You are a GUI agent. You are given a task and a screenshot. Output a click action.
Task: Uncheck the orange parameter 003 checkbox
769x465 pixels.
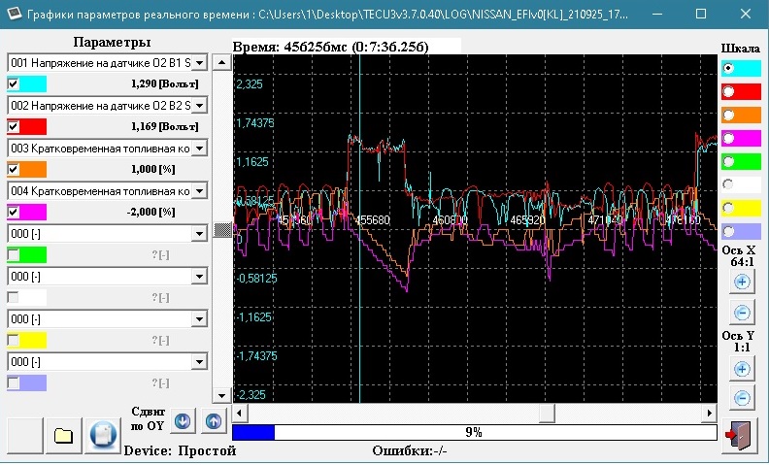(14, 169)
